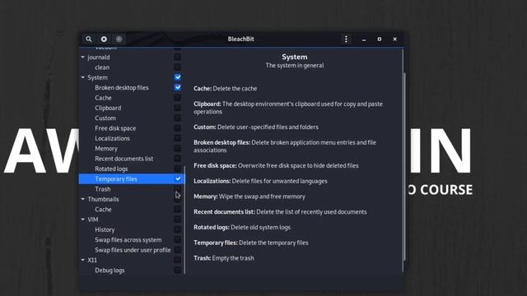Uncheck the Broken desktop files checkbox
Viewport: 527px width, 296px height.
[x=178, y=87]
